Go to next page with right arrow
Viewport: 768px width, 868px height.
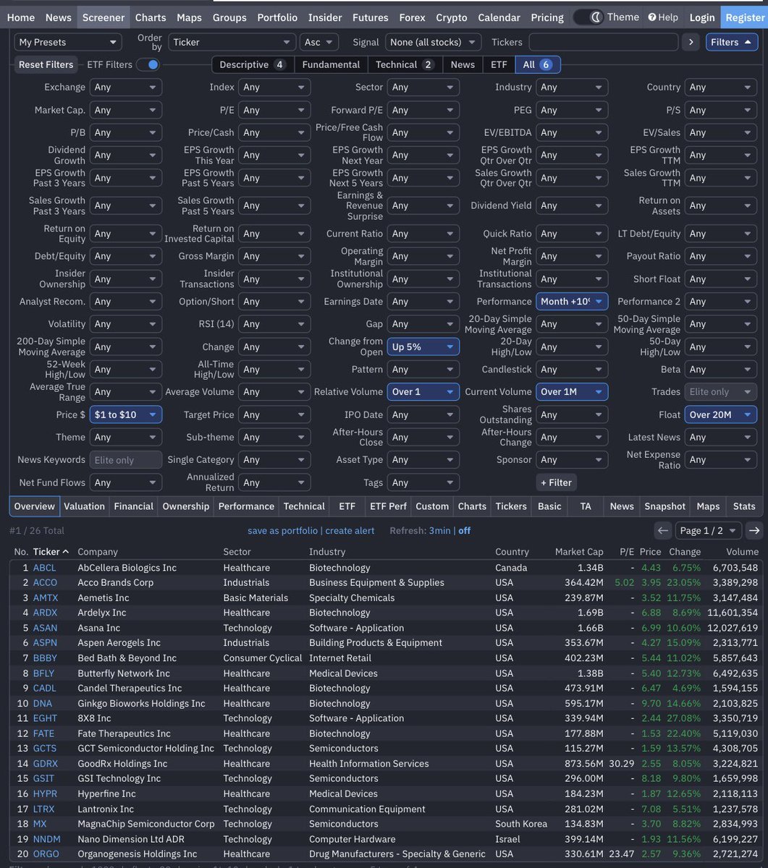[754, 531]
